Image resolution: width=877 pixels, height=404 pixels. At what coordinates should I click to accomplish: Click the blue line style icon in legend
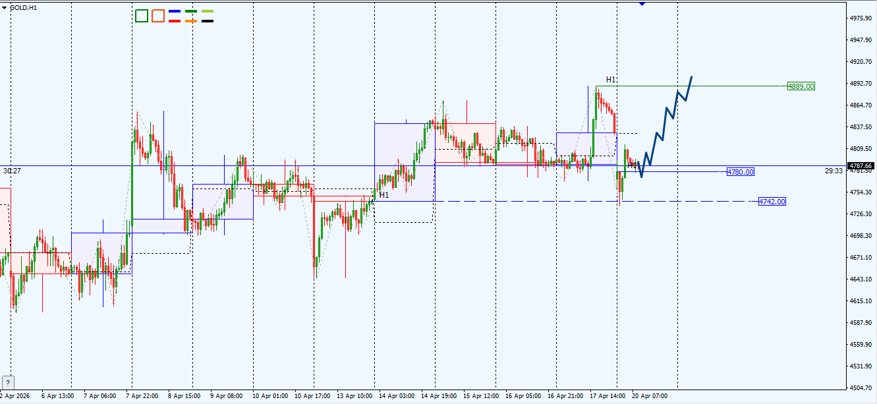[175, 11]
